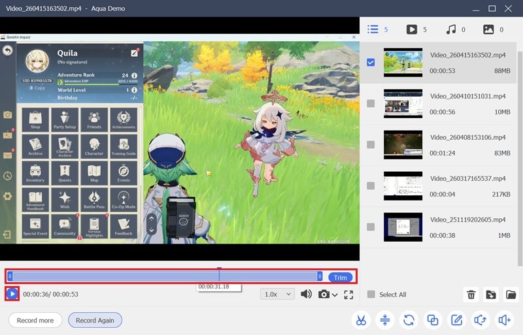Click the left trim handle on timeline
This screenshot has height=335, width=523.
[10, 276]
